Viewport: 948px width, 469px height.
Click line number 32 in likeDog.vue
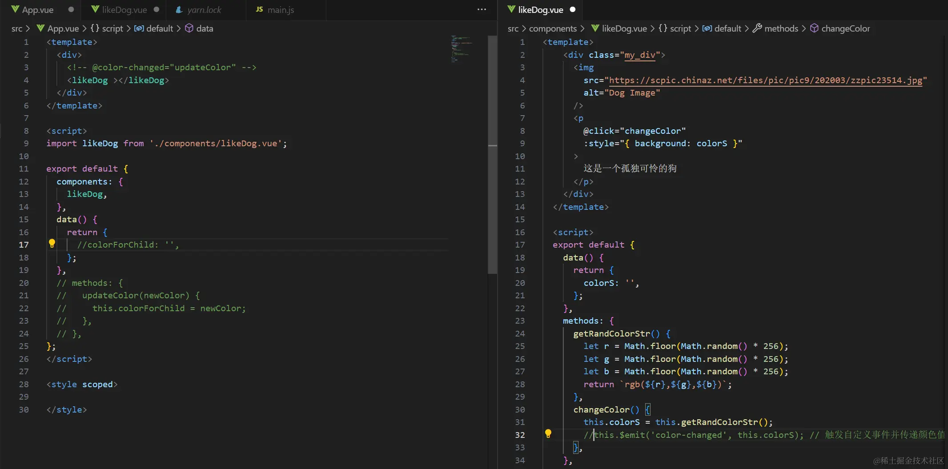(520, 435)
